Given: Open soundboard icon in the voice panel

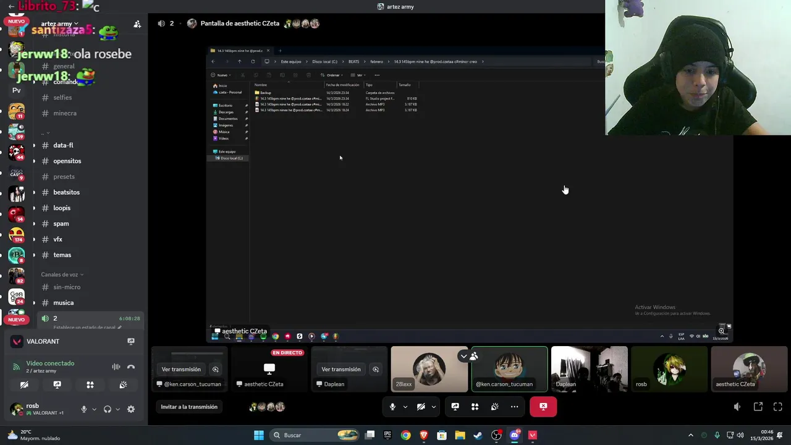Looking at the screenshot, I should [123, 384].
